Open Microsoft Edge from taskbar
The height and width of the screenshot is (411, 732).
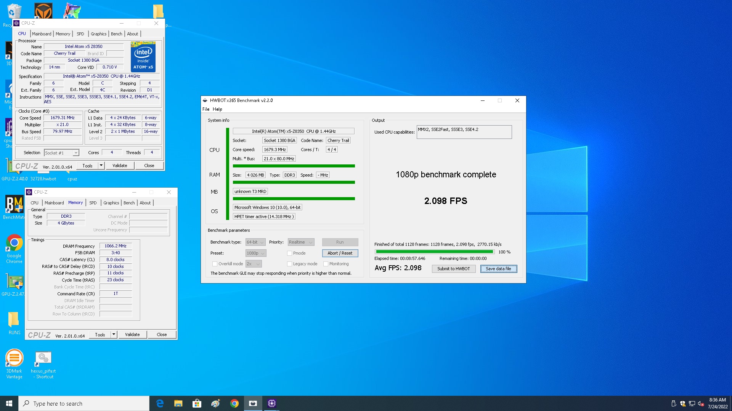click(x=160, y=403)
